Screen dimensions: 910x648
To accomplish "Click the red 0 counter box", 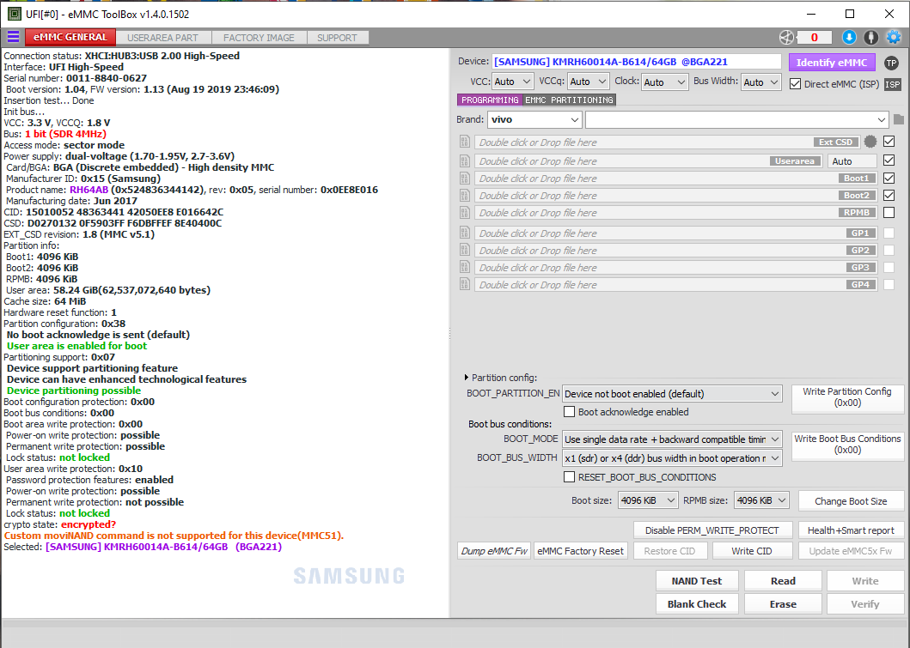I will [815, 38].
